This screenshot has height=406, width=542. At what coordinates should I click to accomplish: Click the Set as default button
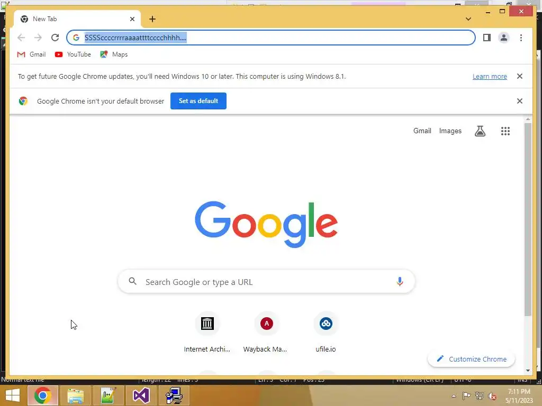198,101
